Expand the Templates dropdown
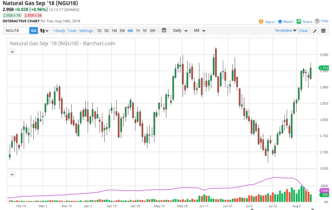The height and width of the screenshot is (210, 332). [285, 30]
